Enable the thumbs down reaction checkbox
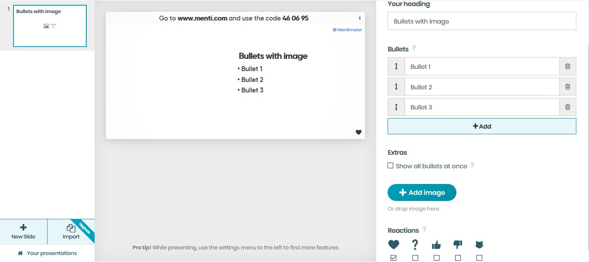The height and width of the screenshot is (262, 589). point(458,258)
